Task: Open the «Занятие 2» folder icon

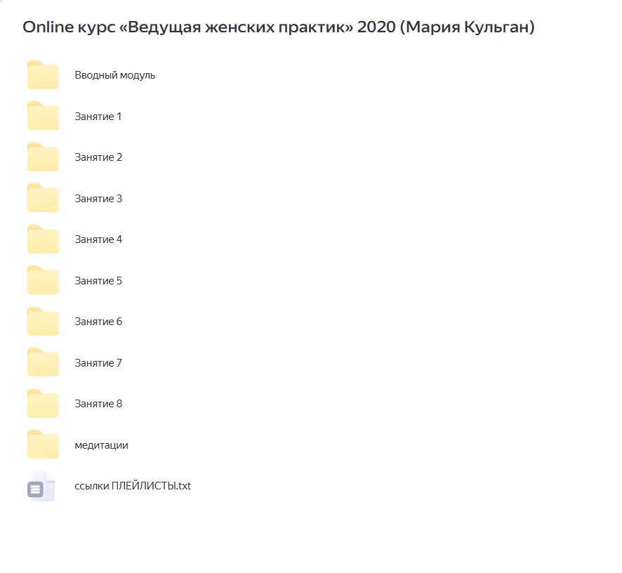Action: pyautogui.click(x=43, y=157)
